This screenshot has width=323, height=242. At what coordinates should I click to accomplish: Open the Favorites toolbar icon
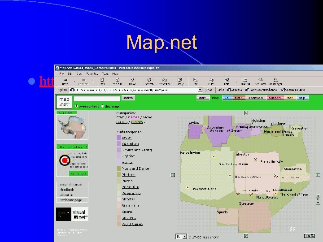pyautogui.click(x=164, y=82)
